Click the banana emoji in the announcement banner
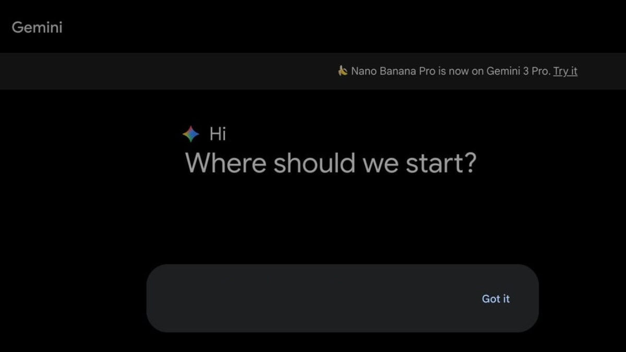Viewport: 626px width, 352px height. [343, 71]
